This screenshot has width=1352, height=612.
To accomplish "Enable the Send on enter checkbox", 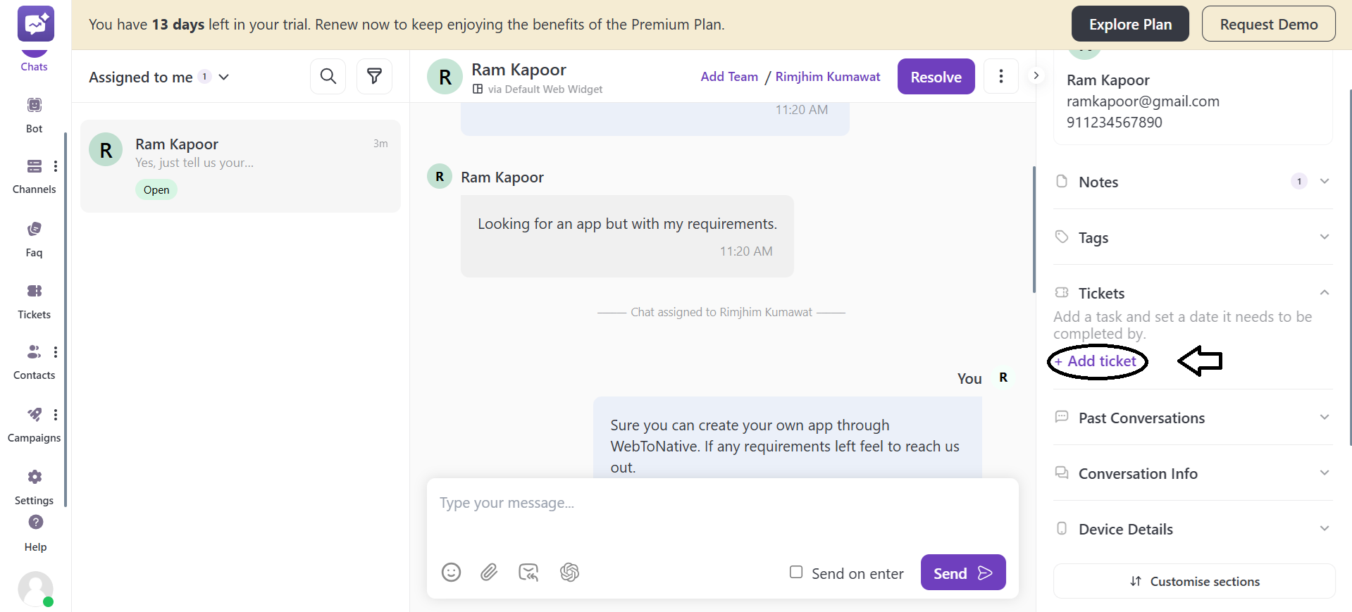I will pos(796,573).
